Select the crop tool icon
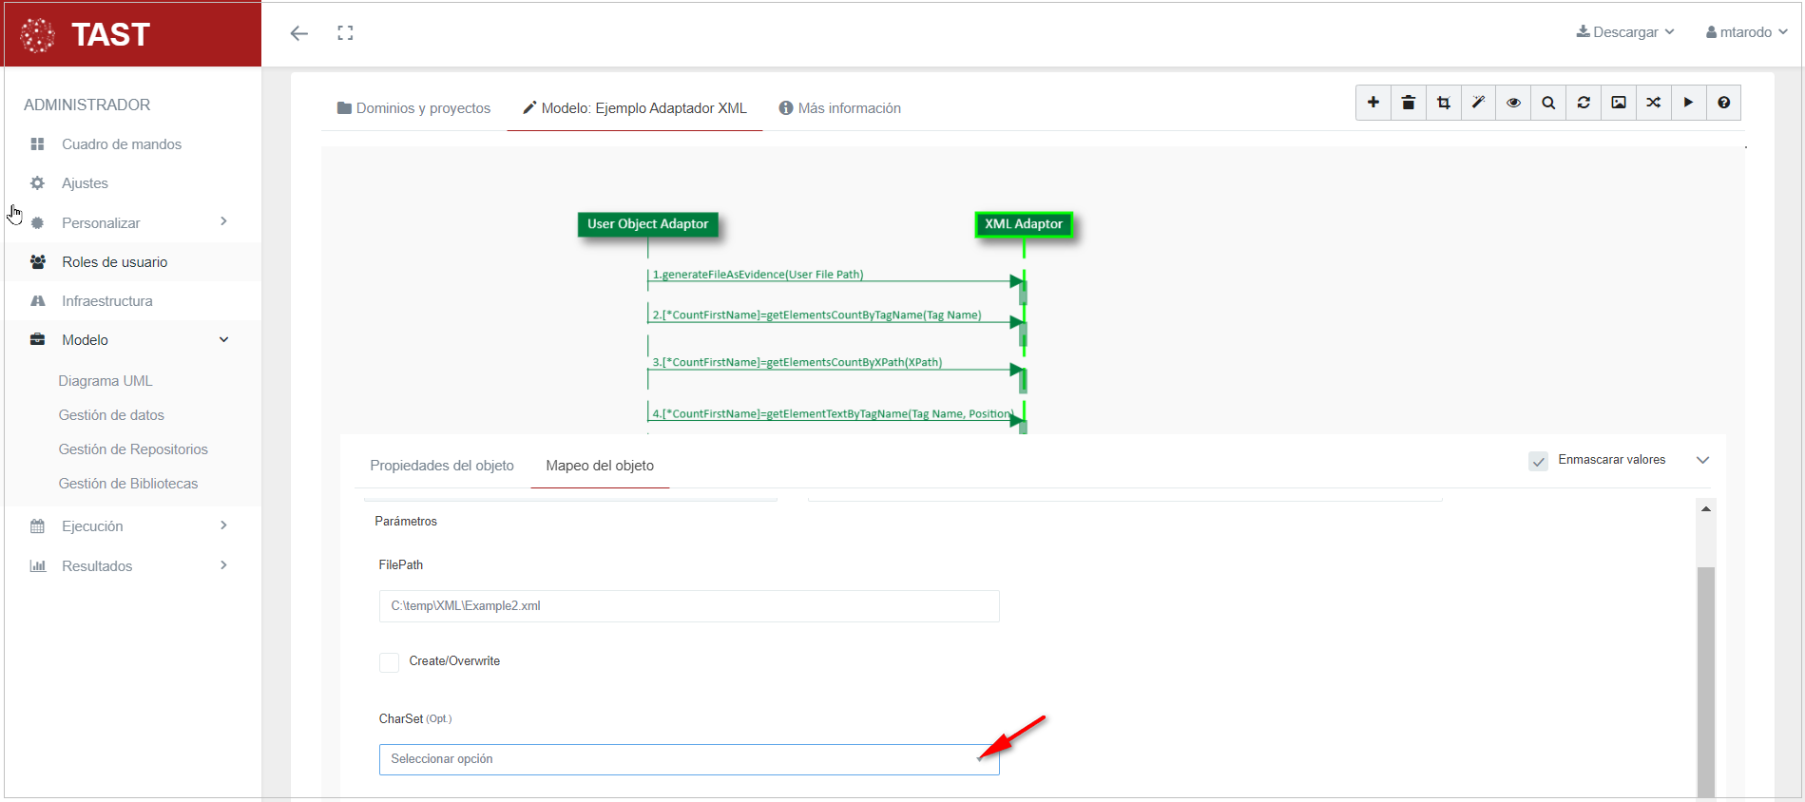 click(1443, 103)
